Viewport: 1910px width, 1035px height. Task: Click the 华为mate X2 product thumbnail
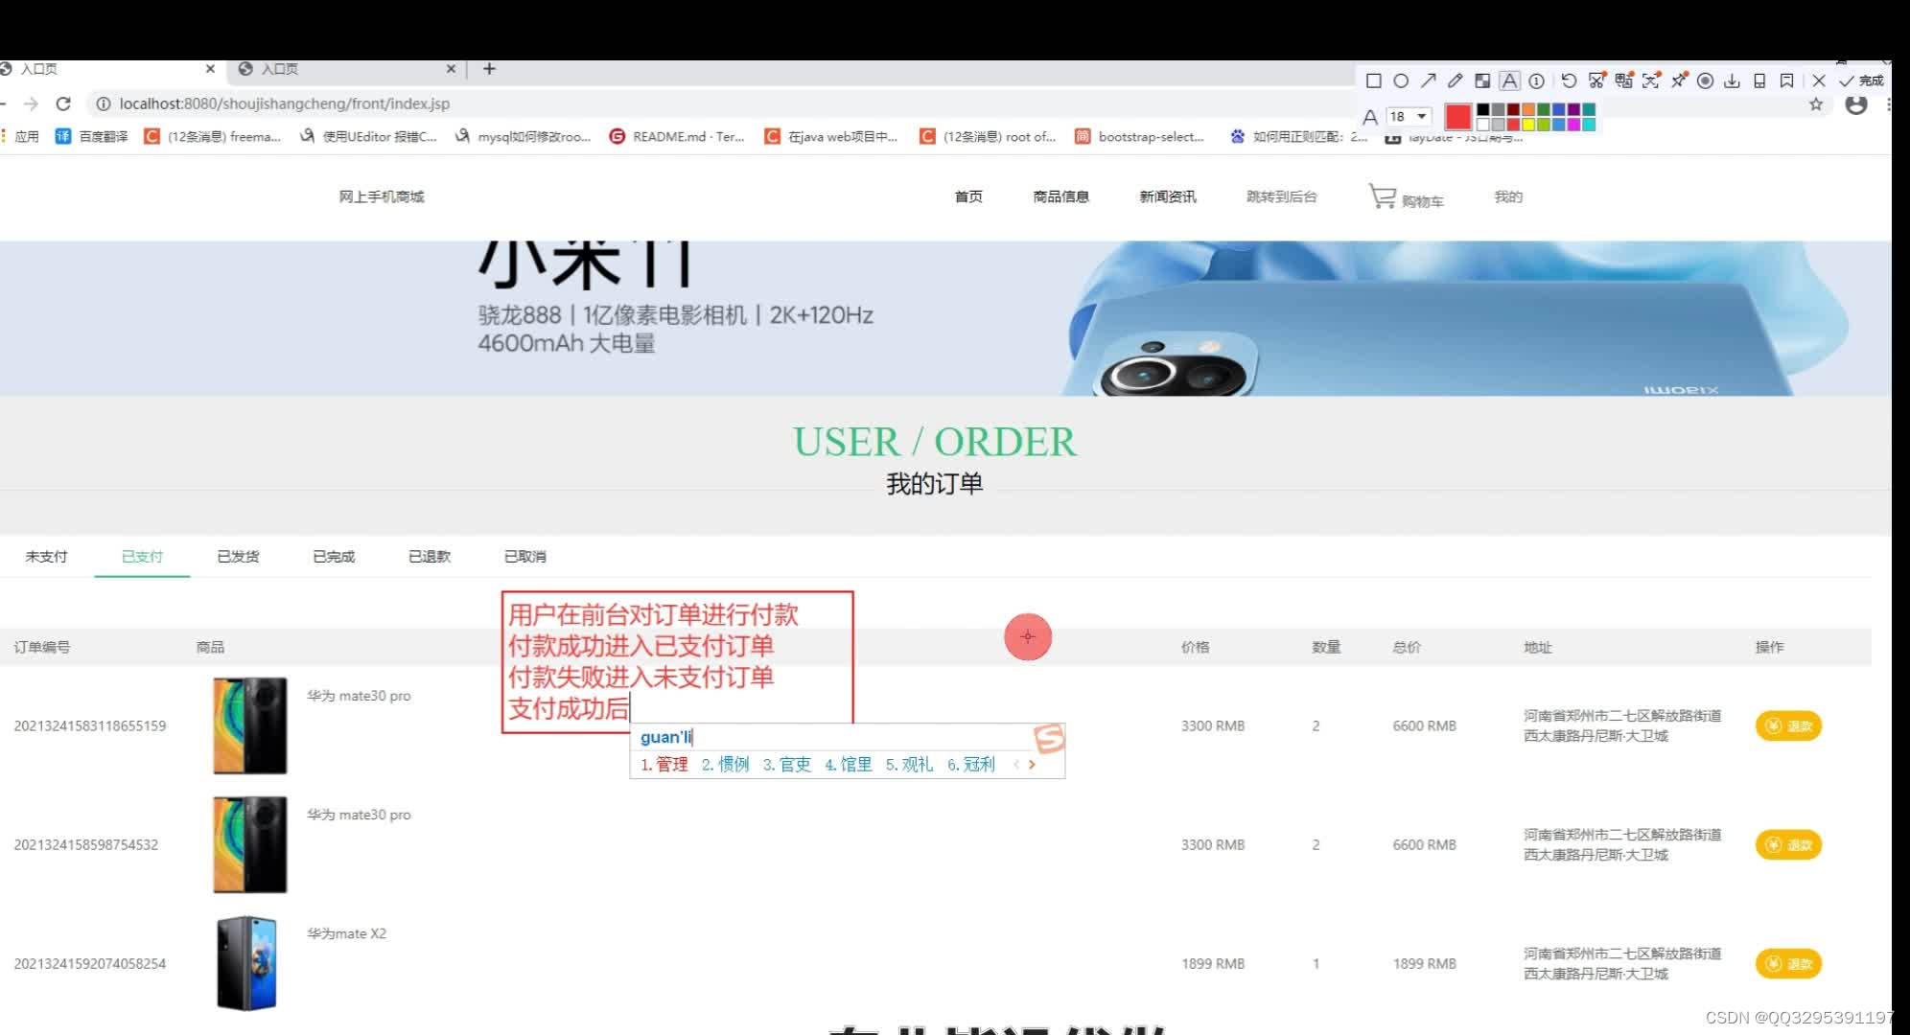247,963
